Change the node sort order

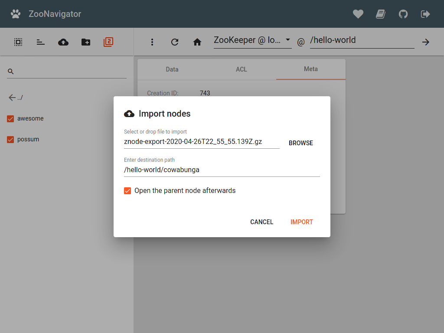coord(40,42)
